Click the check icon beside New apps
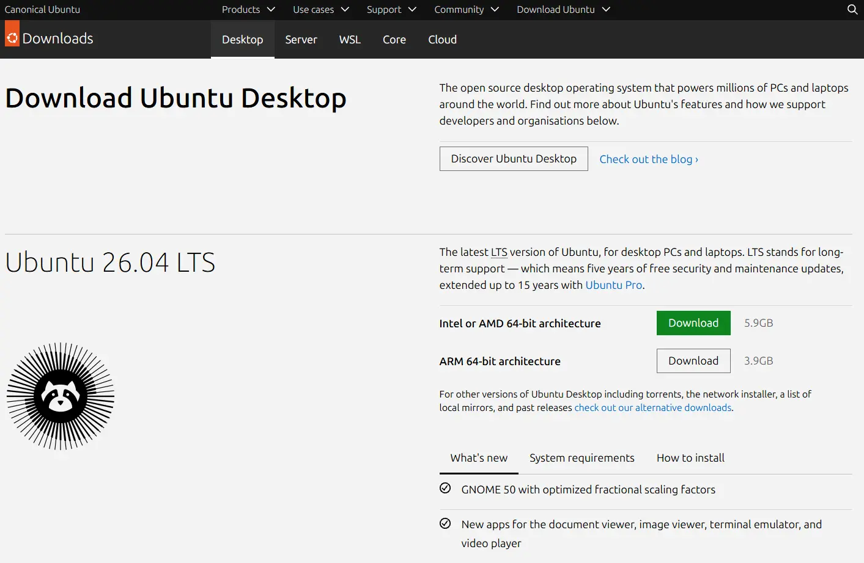Screen dimensions: 864x563 click(x=445, y=523)
